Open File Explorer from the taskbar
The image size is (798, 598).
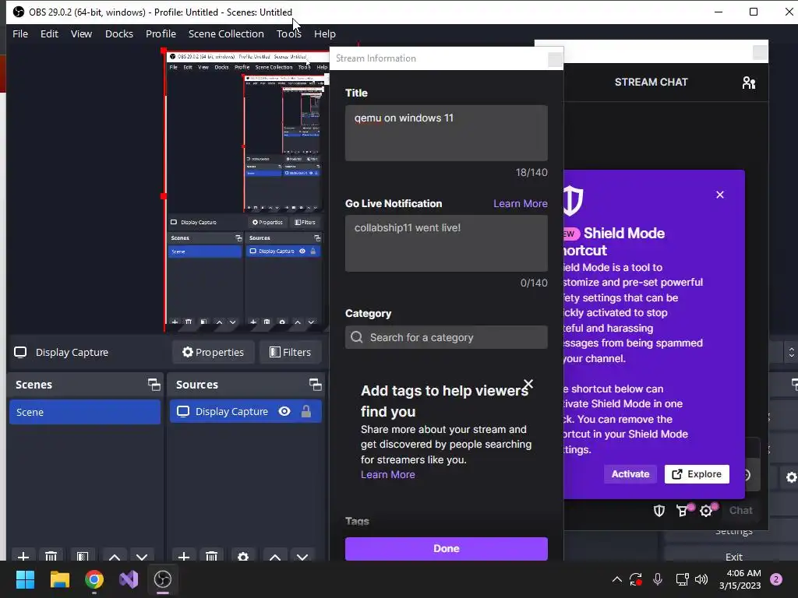[x=59, y=579]
